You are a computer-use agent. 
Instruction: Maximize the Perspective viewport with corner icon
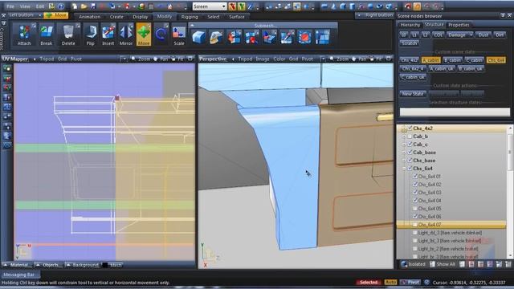(389, 59)
